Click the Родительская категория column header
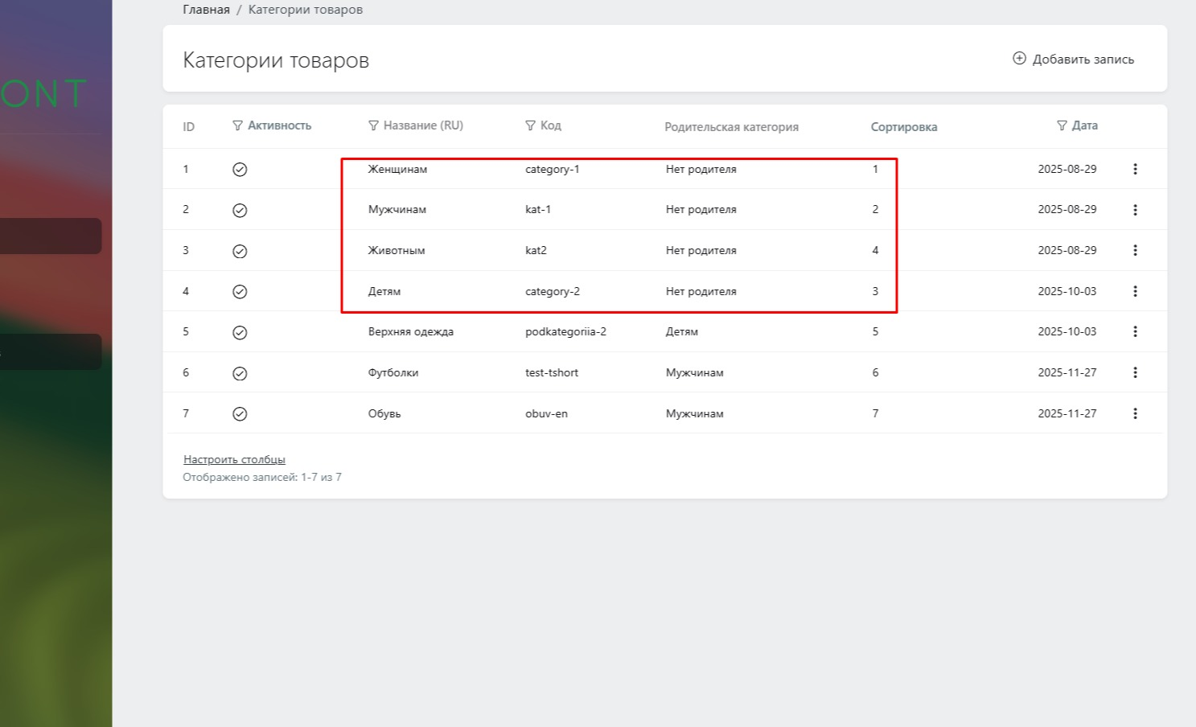 tap(731, 127)
